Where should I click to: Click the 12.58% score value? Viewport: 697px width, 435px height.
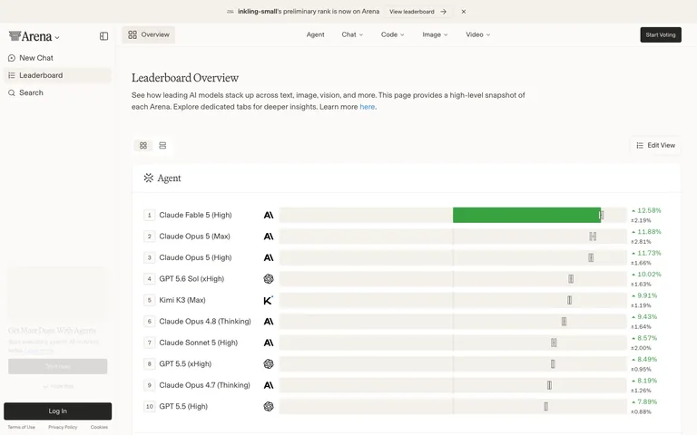650,211
